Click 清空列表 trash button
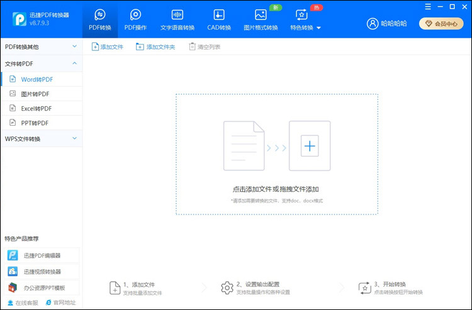 tap(205, 47)
